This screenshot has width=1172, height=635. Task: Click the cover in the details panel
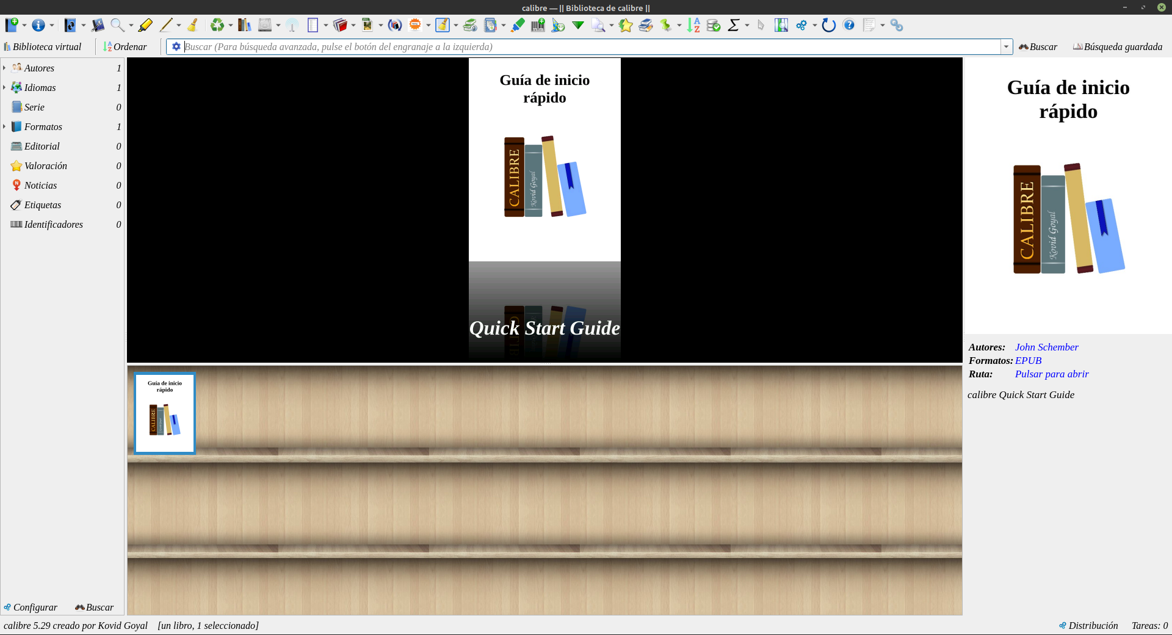(1068, 195)
